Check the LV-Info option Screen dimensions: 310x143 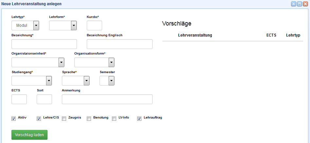coord(114,119)
